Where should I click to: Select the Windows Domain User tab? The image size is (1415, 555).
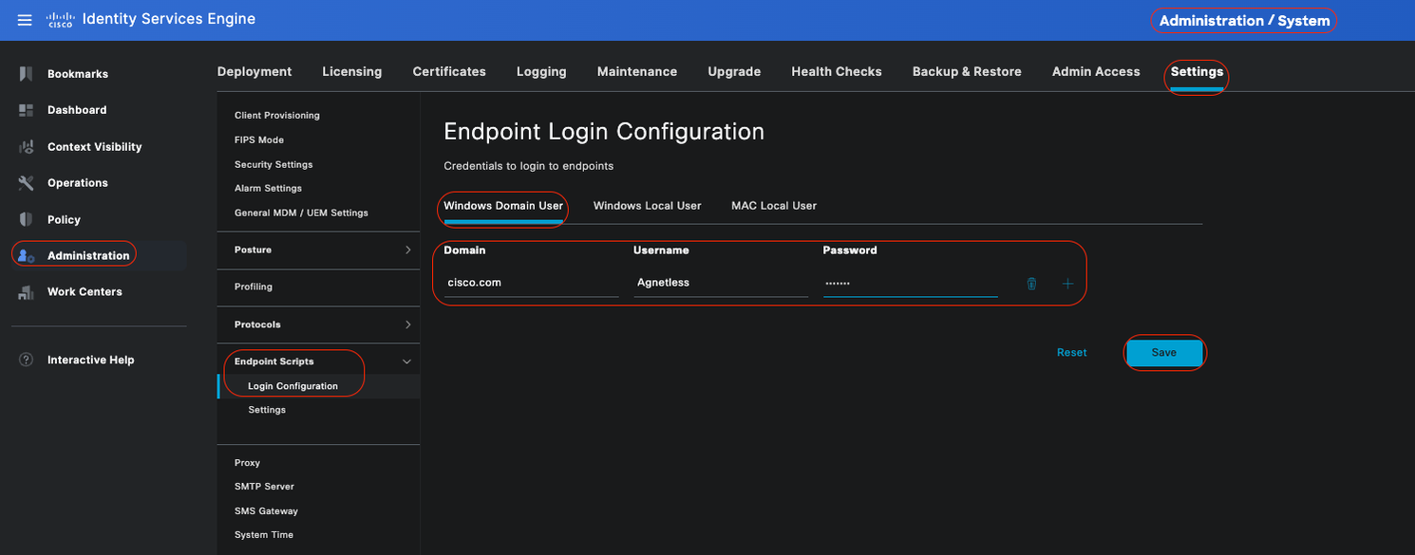pos(503,206)
